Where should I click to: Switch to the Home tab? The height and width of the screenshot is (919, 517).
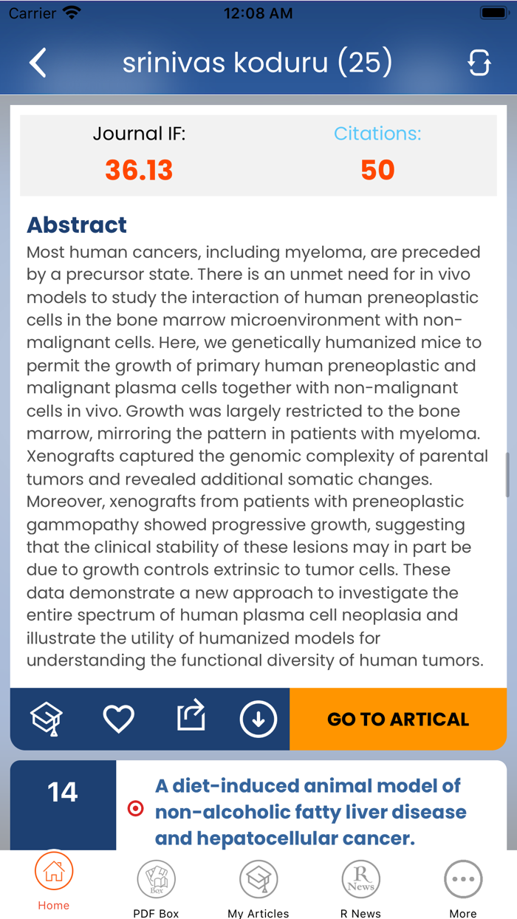click(x=53, y=884)
